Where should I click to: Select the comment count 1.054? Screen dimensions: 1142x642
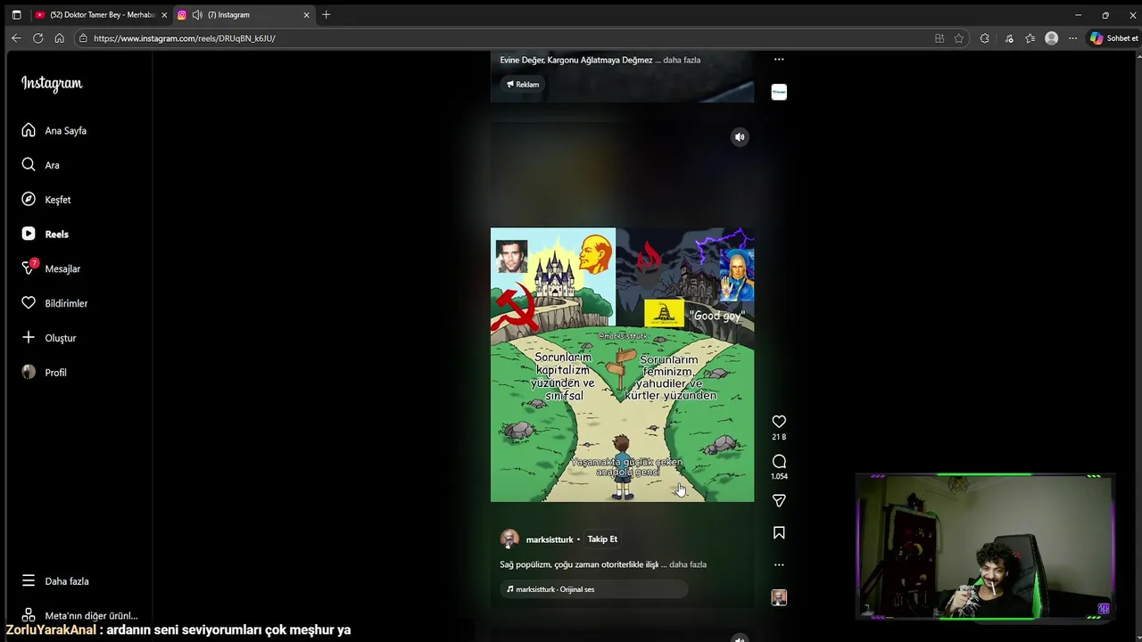pyautogui.click(x=779, y=476)
